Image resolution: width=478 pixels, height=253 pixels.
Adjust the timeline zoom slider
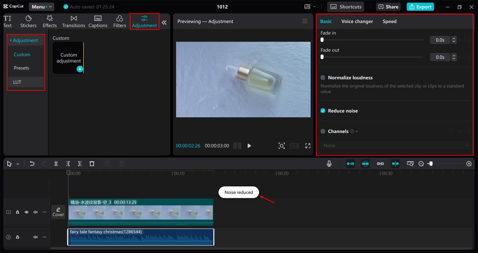coord(445,164)
